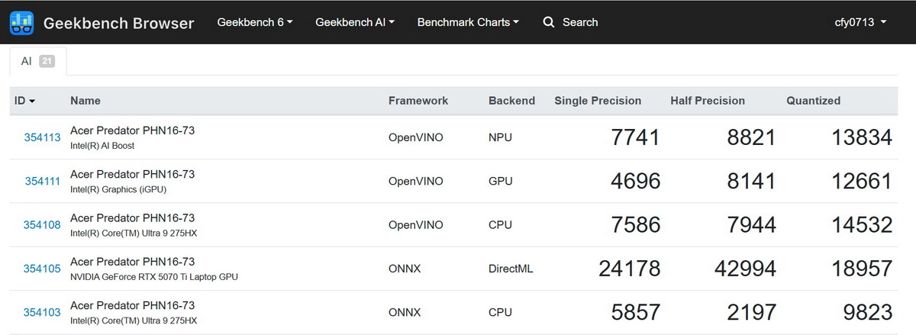This screenshot has width=916, height=335.
Task: Open the Geekbench 6 dropdown menu
Action: click(x=255, y=22)
